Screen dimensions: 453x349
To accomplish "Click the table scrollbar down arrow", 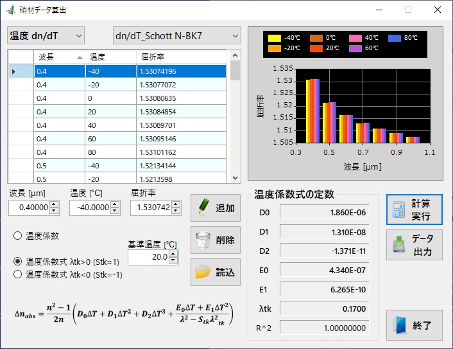I will [235, 178].
